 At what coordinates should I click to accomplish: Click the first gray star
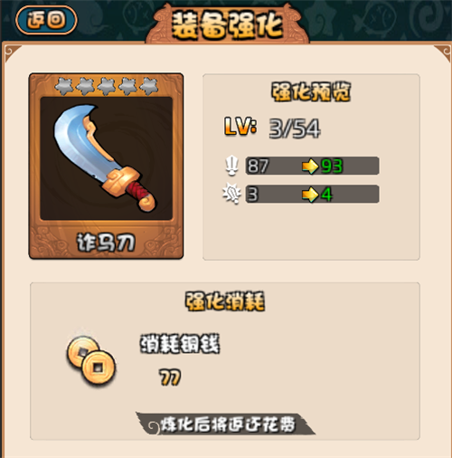click(x=63, y=86)
